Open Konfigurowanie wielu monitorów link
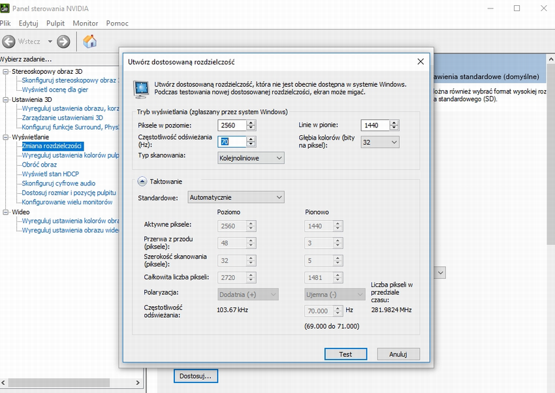Screen dimensions: 555x393 [67, 202]
